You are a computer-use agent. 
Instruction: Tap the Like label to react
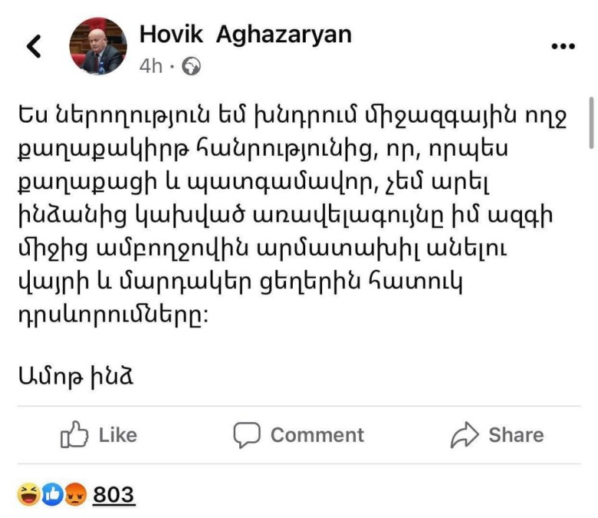(x=118, y=435)
